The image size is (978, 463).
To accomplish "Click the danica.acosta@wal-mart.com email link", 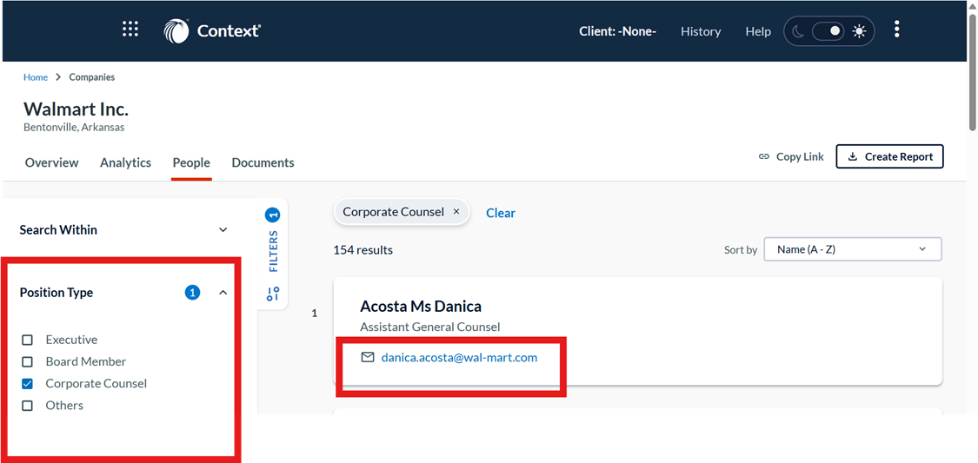I will point(459,358).
